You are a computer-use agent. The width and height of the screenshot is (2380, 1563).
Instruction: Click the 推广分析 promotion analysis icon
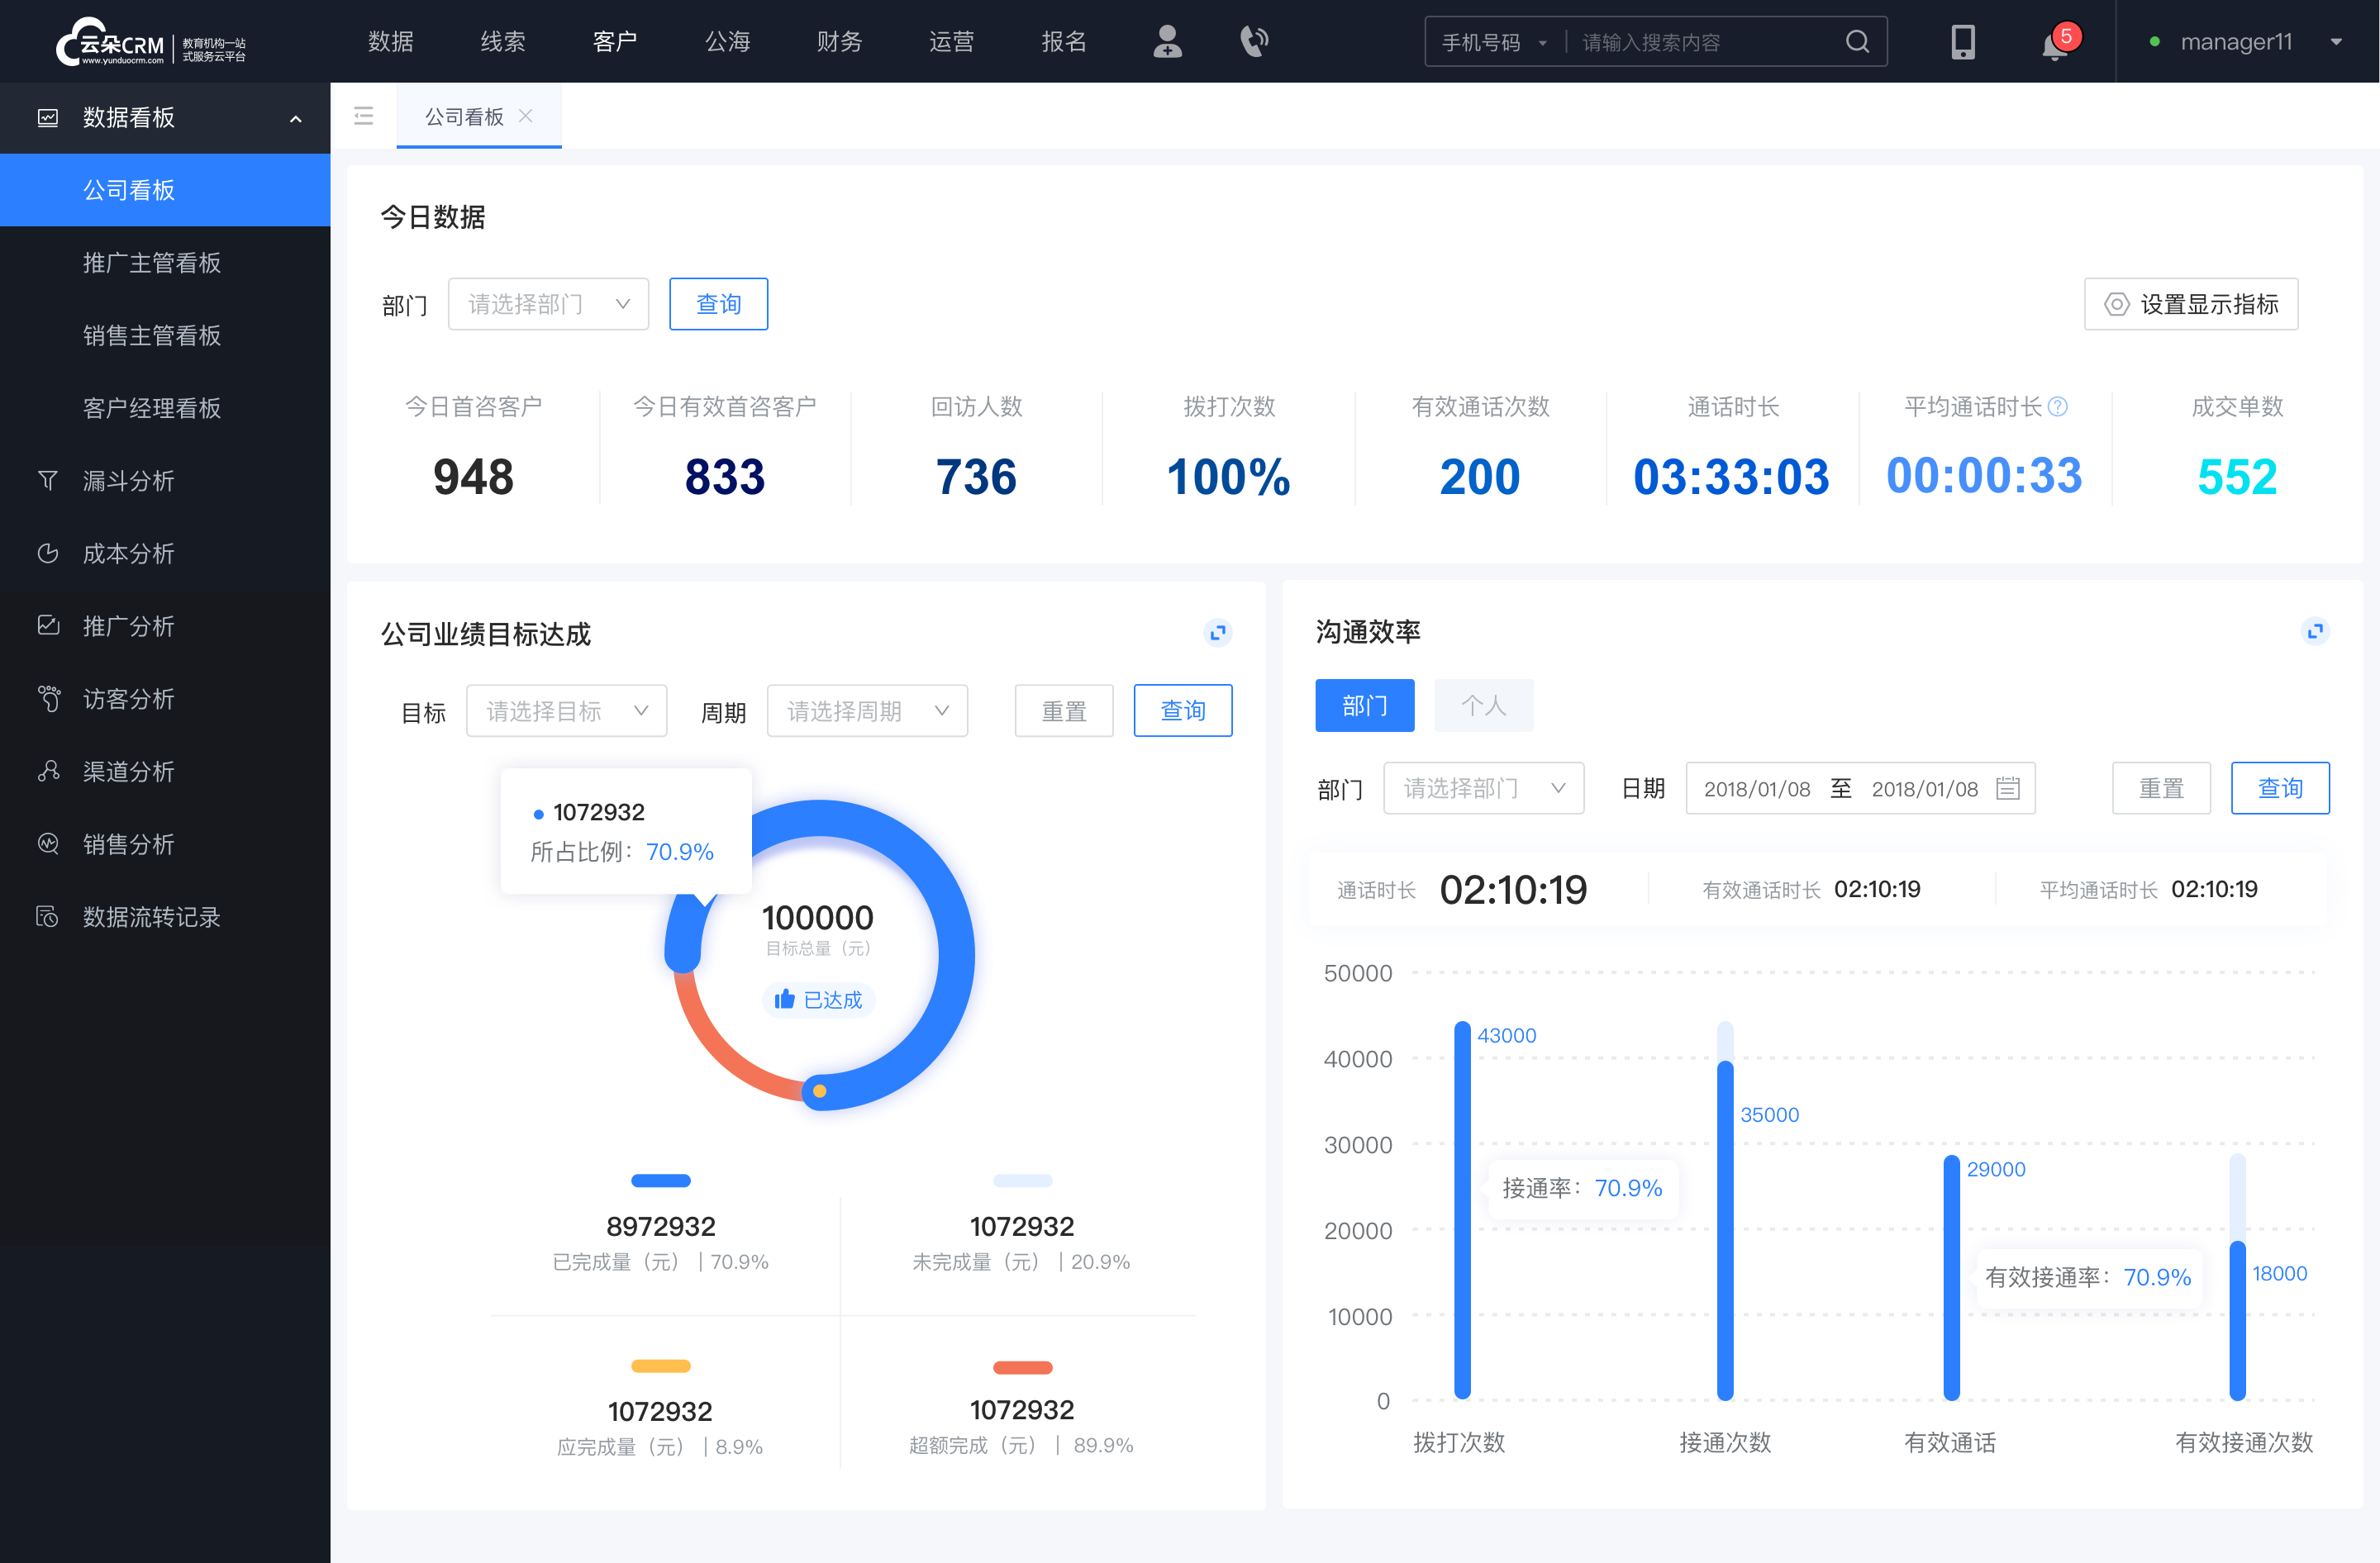pos(49,625)
